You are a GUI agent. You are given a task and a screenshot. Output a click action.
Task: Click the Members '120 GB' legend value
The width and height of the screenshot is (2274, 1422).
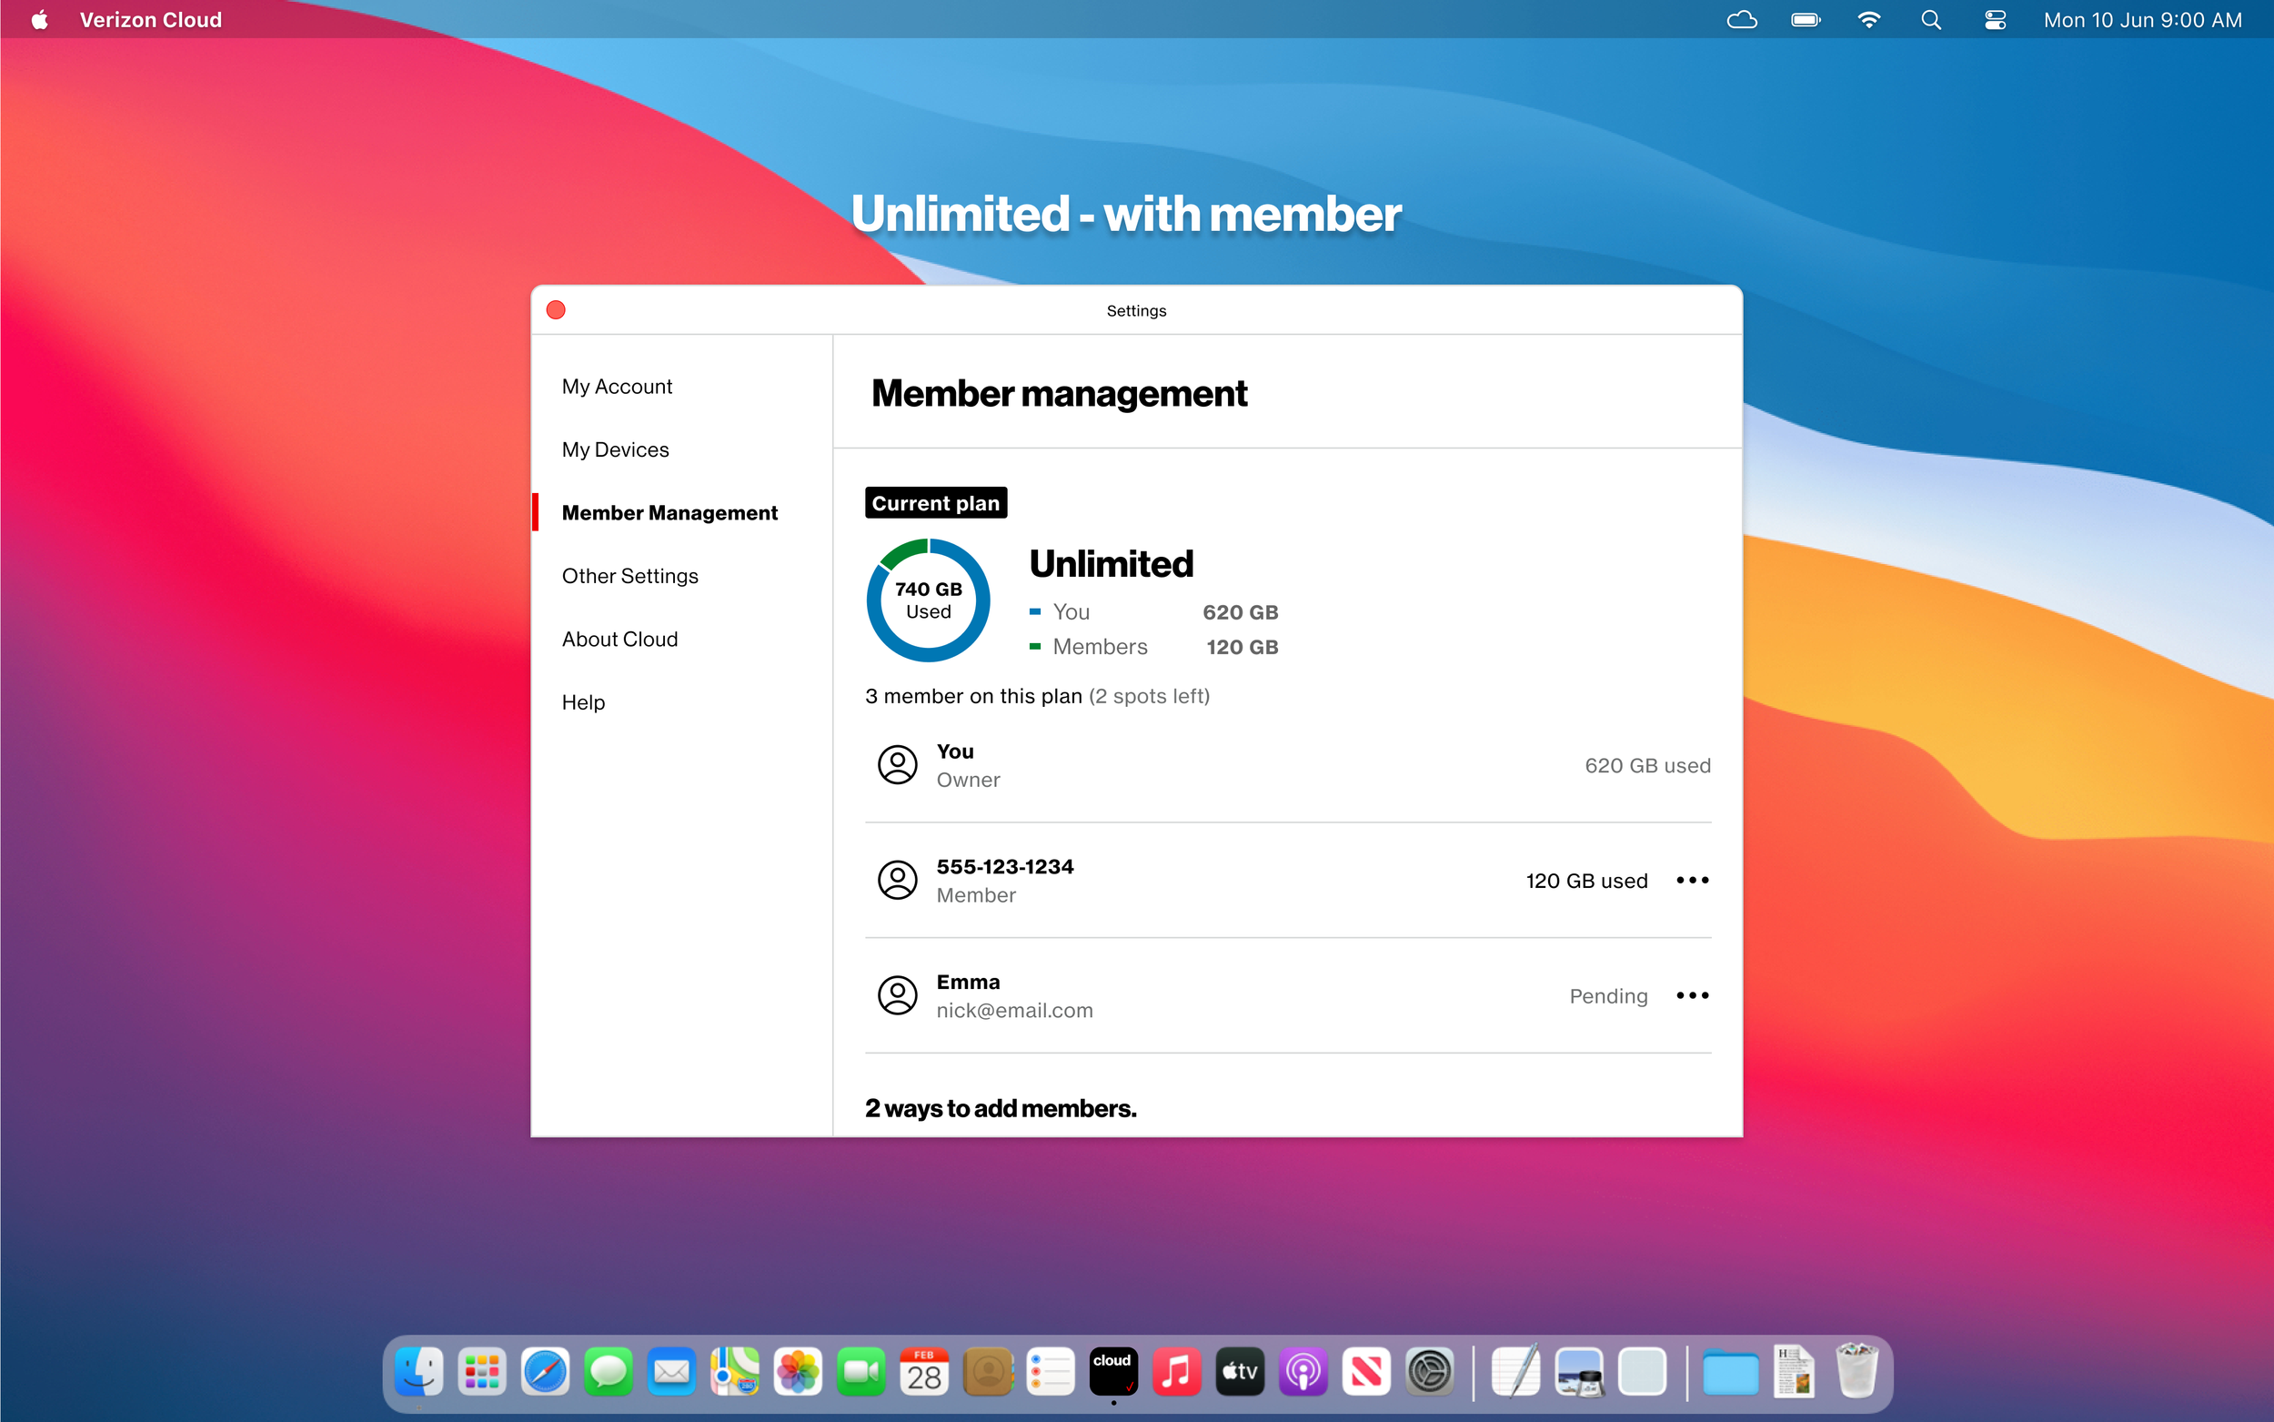[x=1242, y=647]
